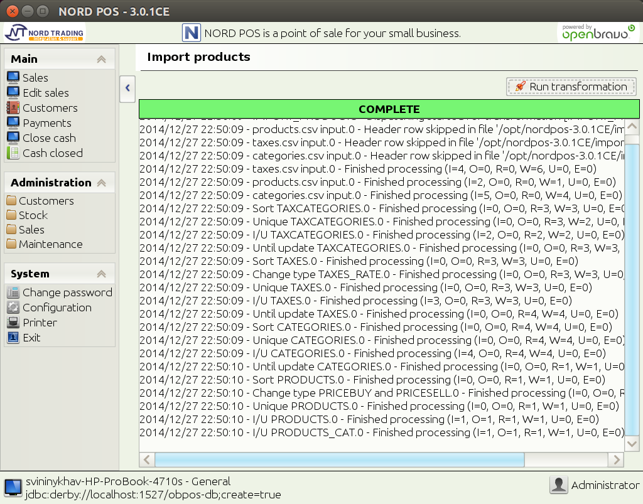Image resolution: width=643 pixels, height=504 pixels.
Task: Open the Sales folder icon under Administration
Action: (x=11, y=230)
